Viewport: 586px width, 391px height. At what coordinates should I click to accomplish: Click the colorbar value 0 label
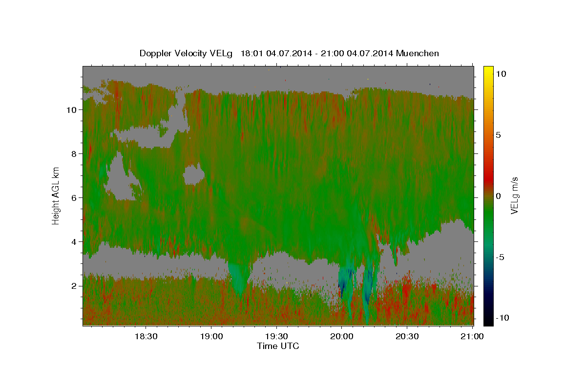pyautogui.click(x=499, y=196)
